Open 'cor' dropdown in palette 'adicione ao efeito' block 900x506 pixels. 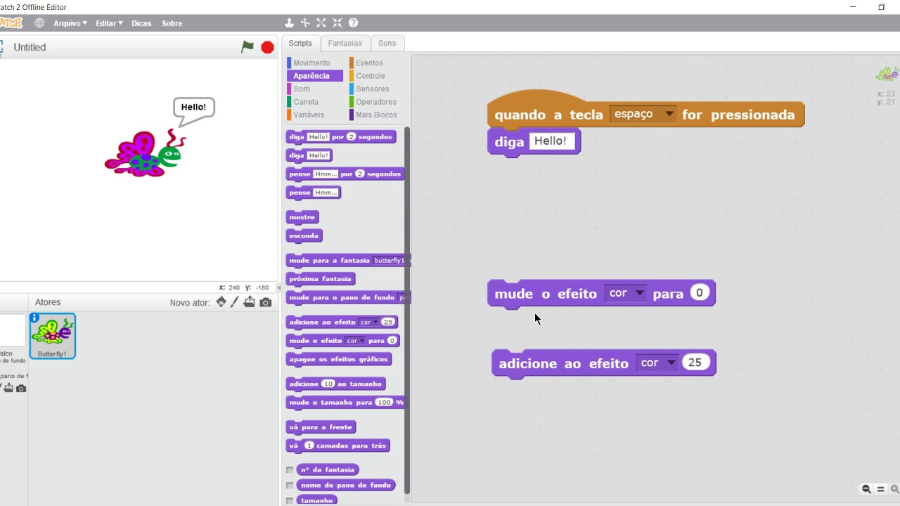point(368,322)
